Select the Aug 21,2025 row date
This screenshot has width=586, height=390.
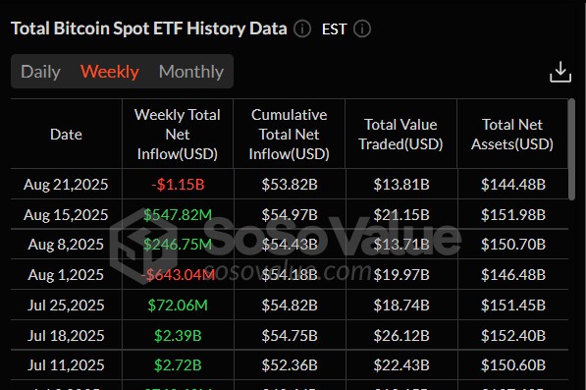click(66, 185)
